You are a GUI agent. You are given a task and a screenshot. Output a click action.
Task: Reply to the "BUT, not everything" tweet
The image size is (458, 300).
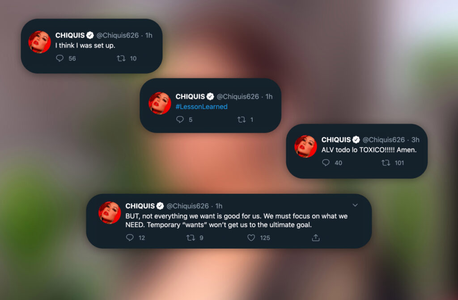[130, 237]
